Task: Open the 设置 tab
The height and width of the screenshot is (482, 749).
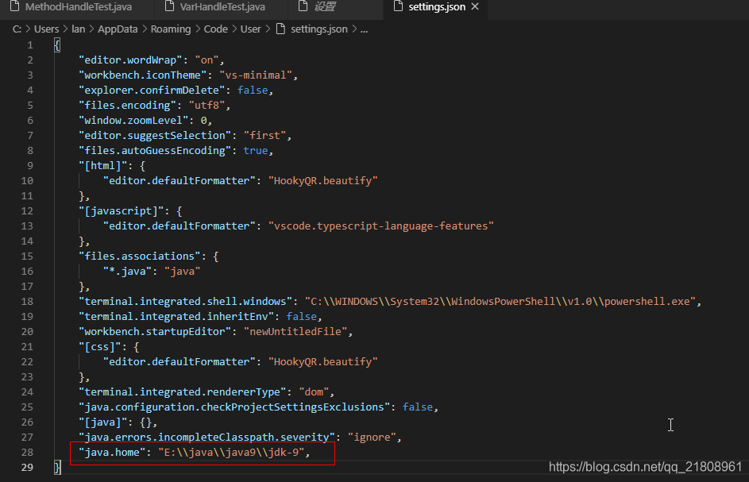Action: [x=325, y=7]
